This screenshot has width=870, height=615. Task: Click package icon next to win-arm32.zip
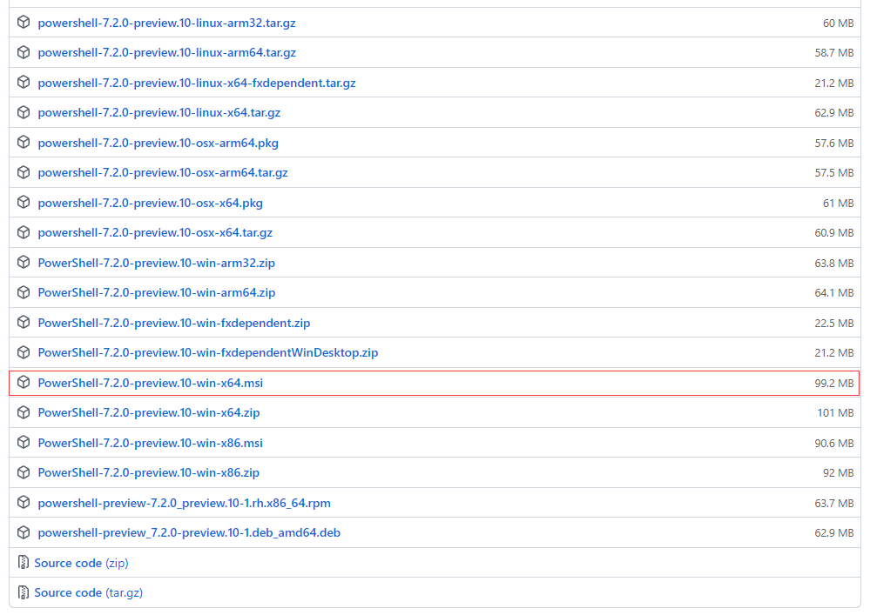[24, 263]
